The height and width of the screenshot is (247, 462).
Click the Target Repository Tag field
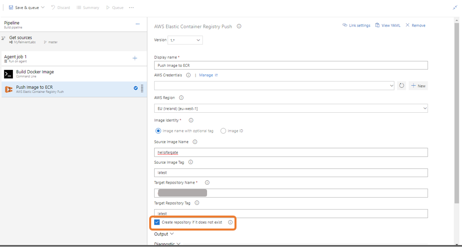coord(291,214)
